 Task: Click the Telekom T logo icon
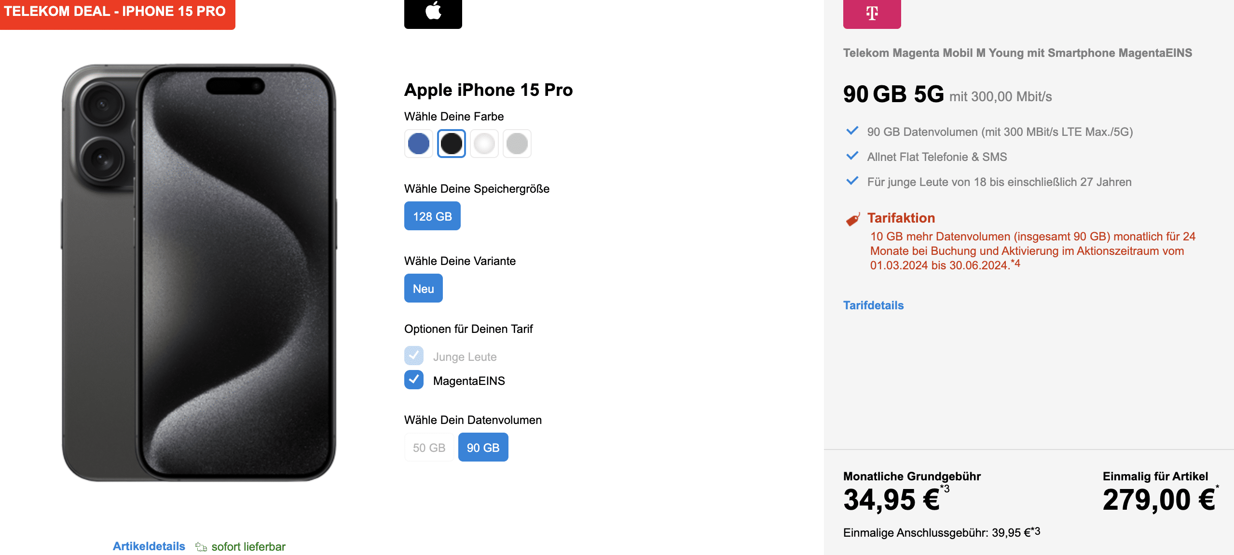872,13
